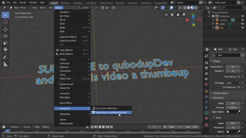Open the Playback dropdown in timeline
The width and height of the screenshot is (246, 138).
pyautogui.click(x=16, y=127)
